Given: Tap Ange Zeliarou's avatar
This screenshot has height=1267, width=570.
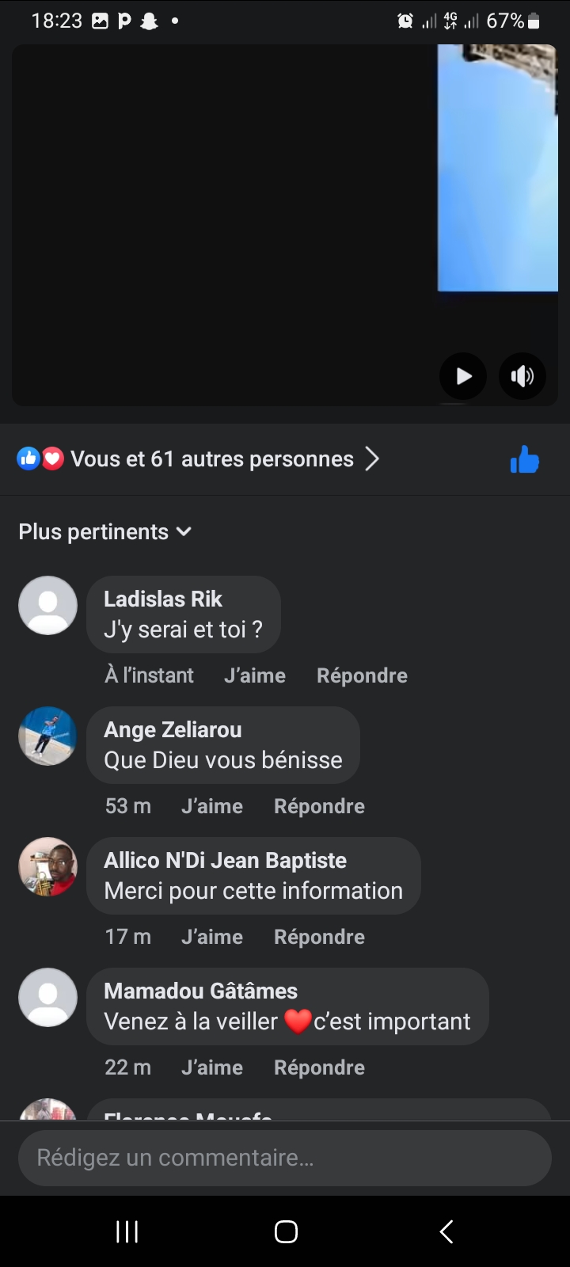Looking at the screenshot, I should pos(47,736).
